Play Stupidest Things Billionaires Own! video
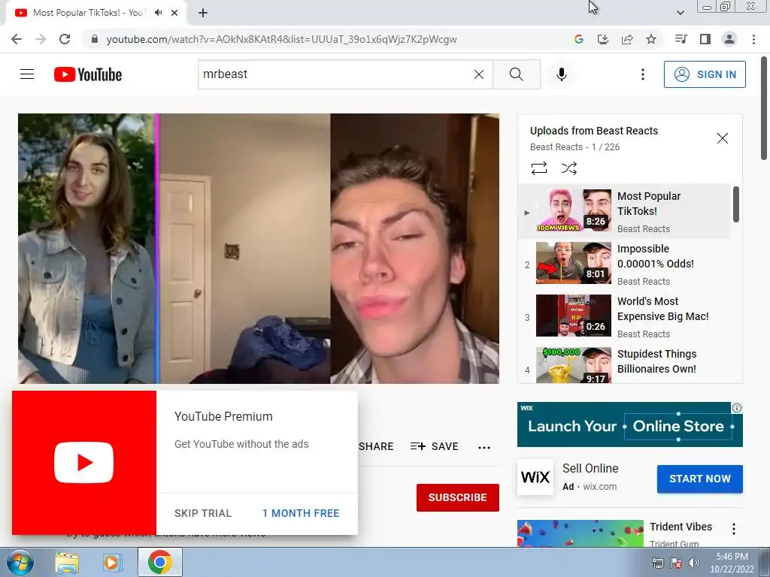Viewport: 770px width, 577px height. coord(623,364)
